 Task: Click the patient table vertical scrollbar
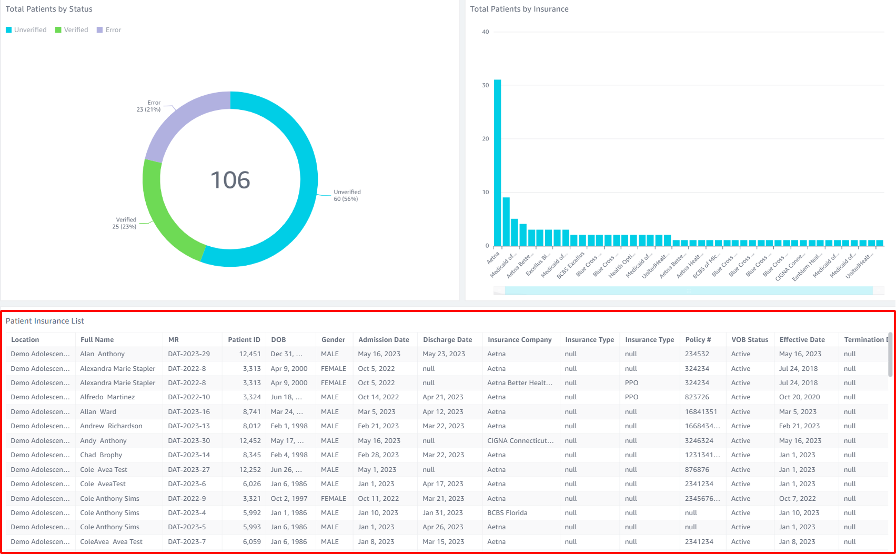(890, 354)
